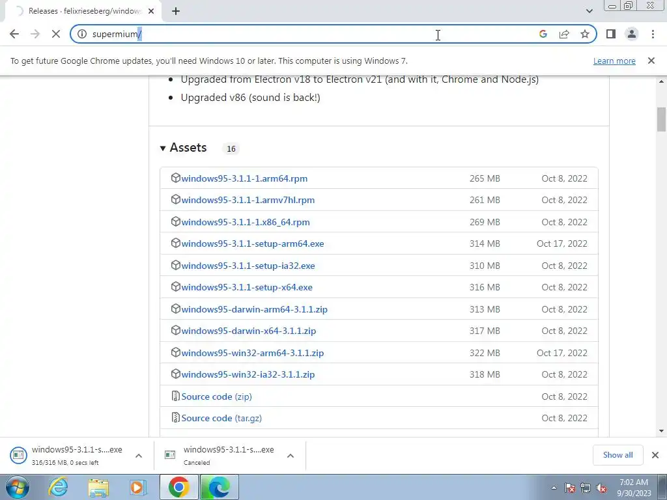Expand options for the canceled download

291,456
